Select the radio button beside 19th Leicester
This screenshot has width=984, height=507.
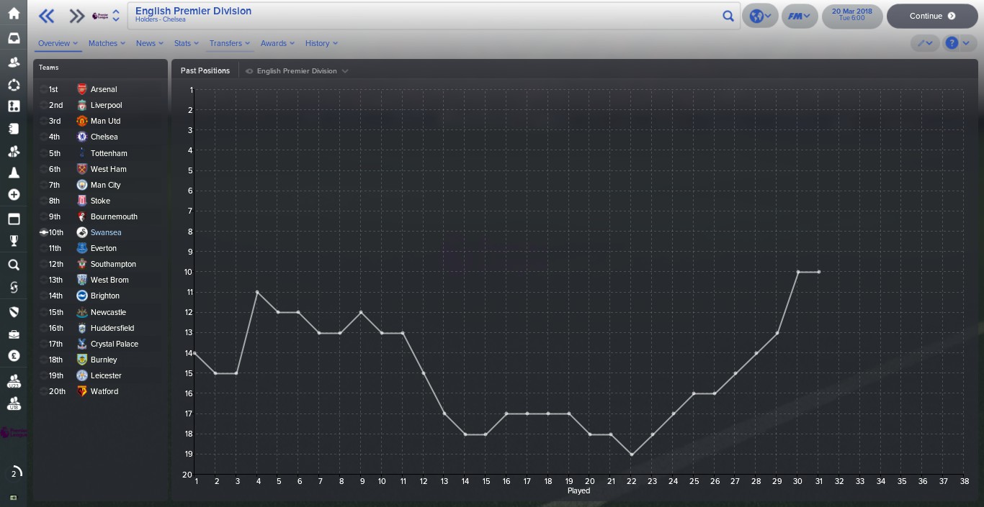pos(44,375)
